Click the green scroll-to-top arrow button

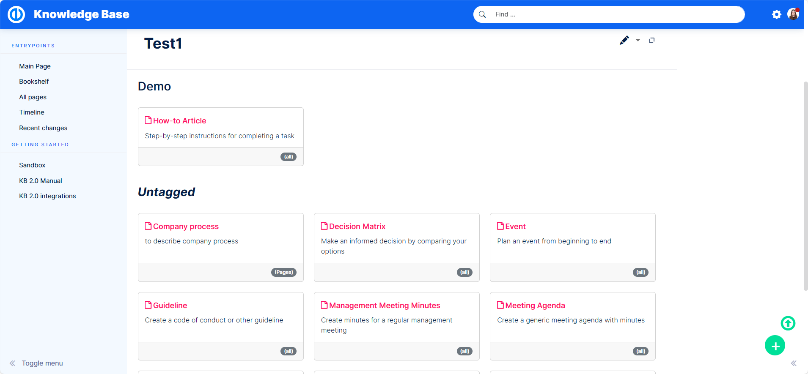coord(788,323)
